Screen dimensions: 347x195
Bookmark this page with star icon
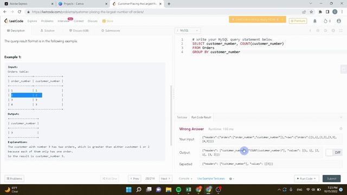pyautogui.click(x=311, y=12)
